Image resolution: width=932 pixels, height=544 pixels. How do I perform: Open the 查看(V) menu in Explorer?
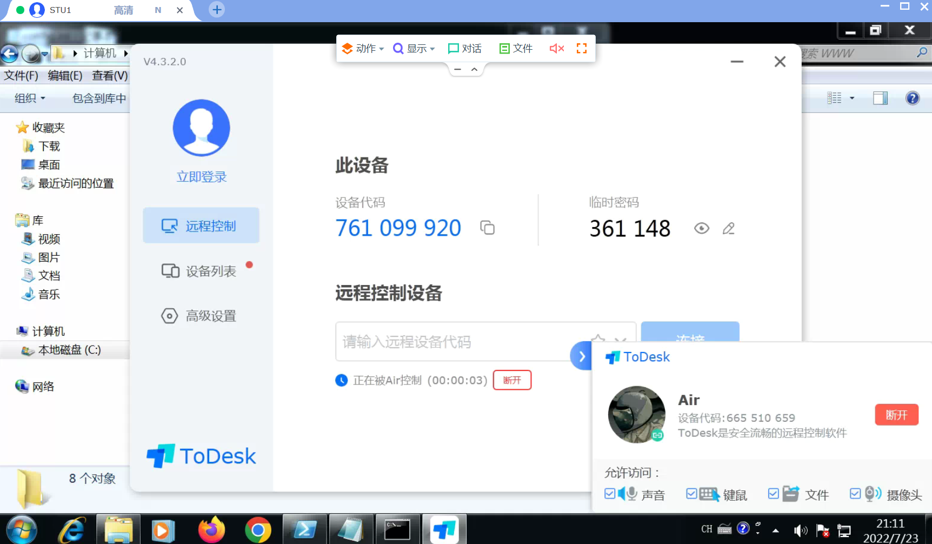[110, 76]
